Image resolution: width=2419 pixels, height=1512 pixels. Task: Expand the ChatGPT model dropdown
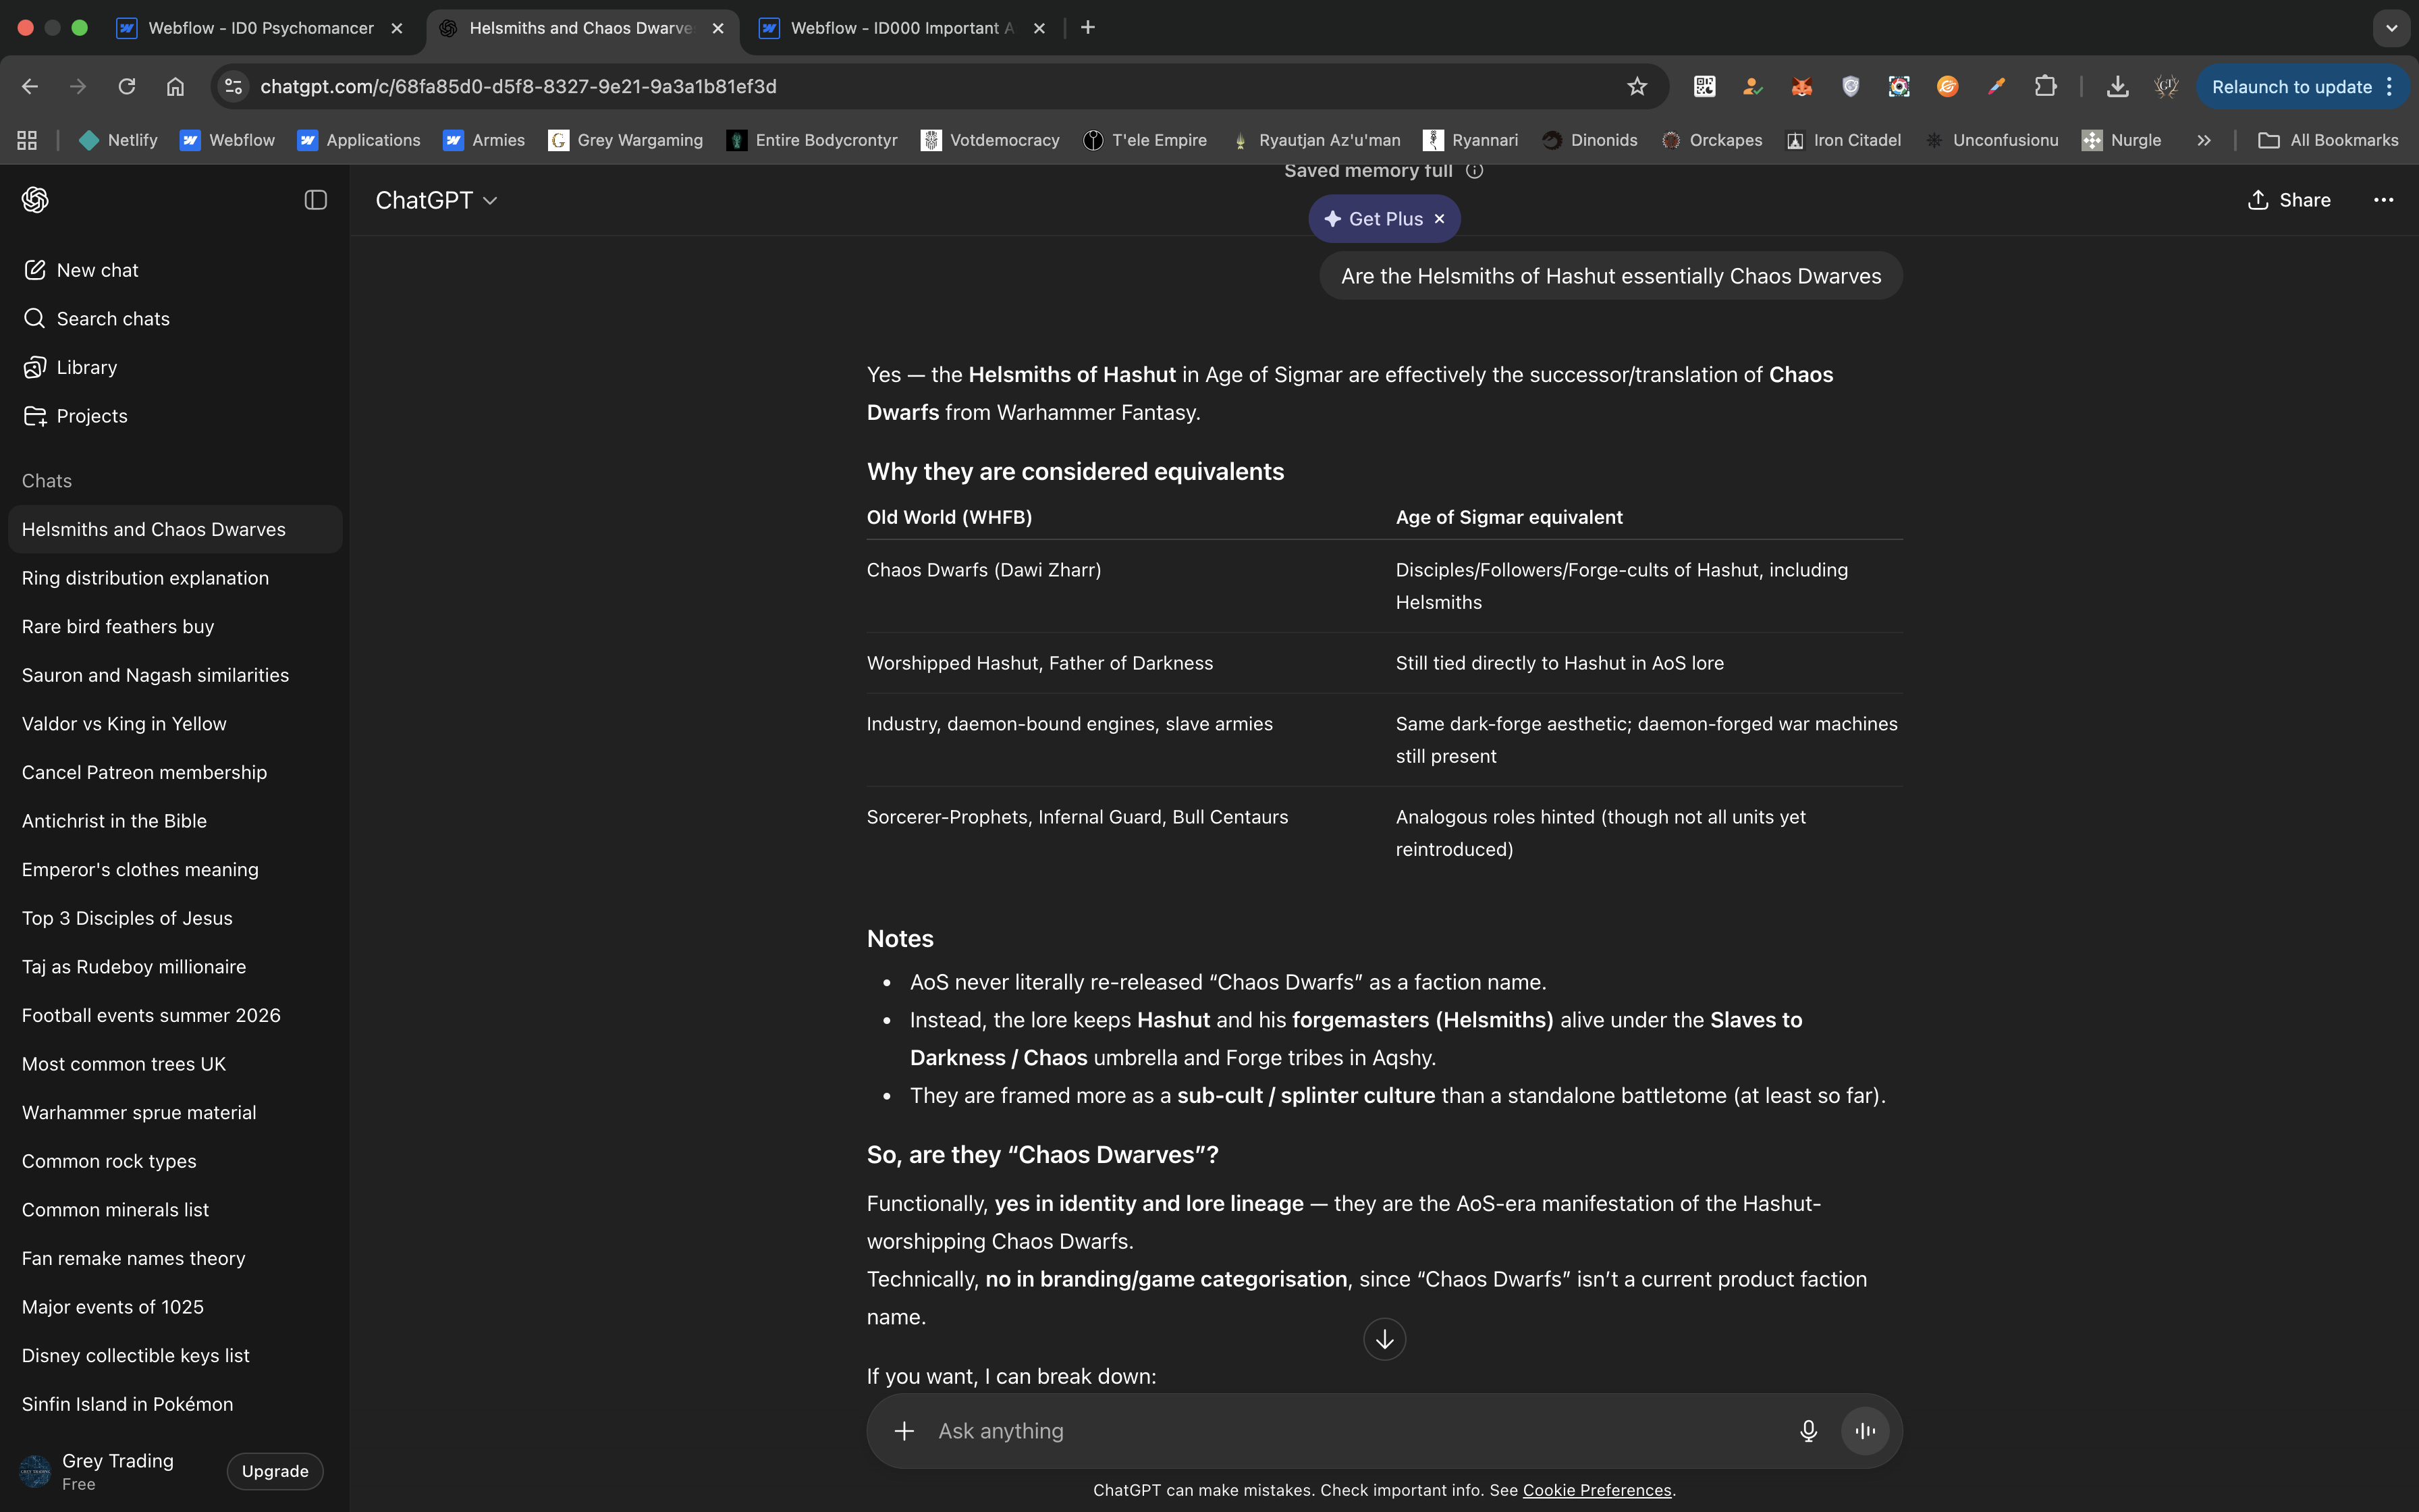437,200
